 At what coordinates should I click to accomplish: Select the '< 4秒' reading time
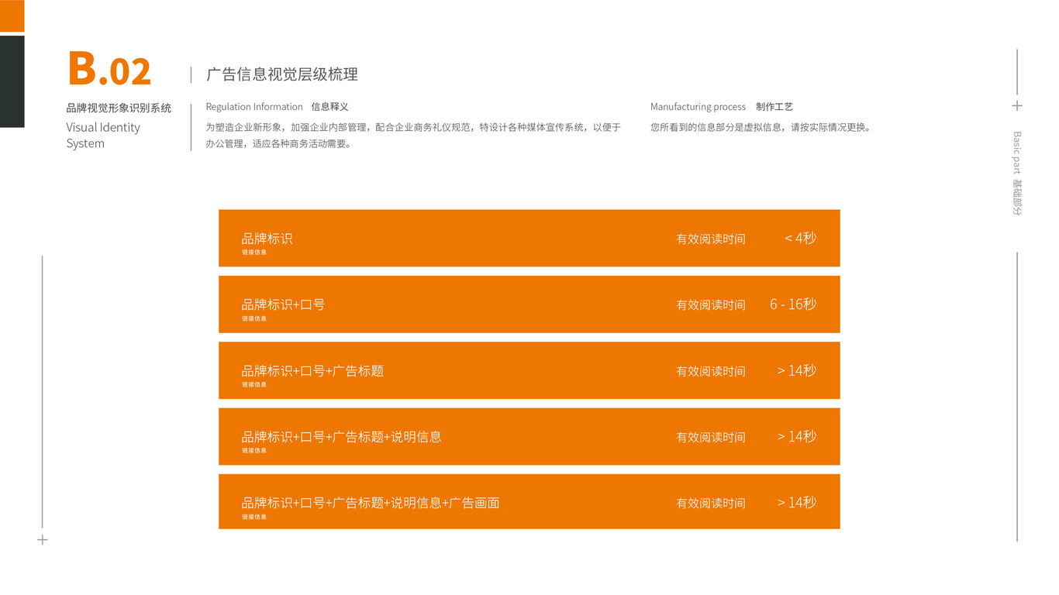pos(800,238)
